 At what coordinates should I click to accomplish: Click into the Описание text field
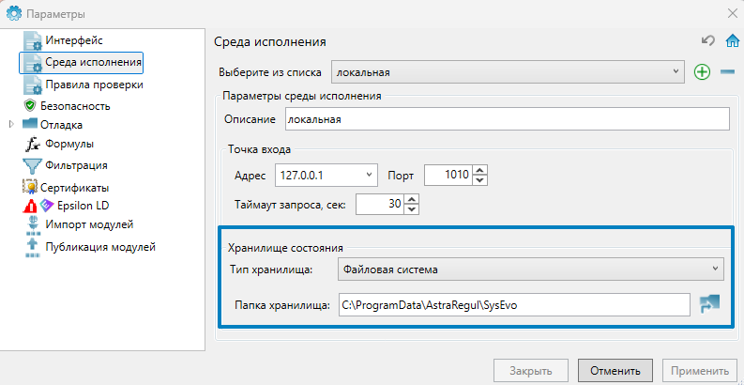(505, 119)
